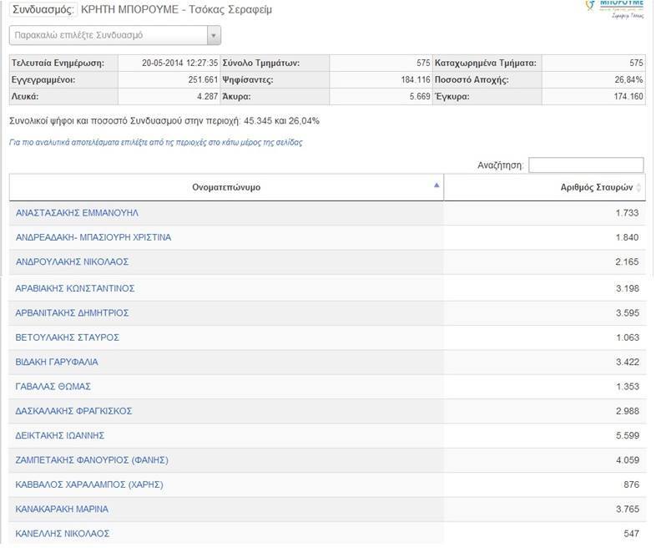Click the 1.733 votes cell for ΑΝΑΣΤΑΣΑΚΗΣ
Viewport: 656px width, 548px height.
point(625,213)
